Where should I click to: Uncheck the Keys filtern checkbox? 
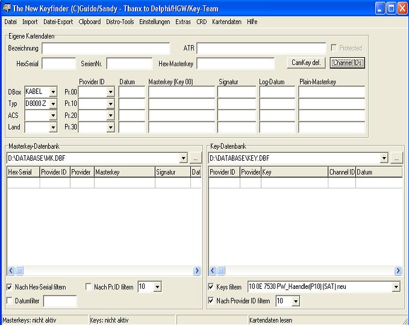[x=212, y=287]
